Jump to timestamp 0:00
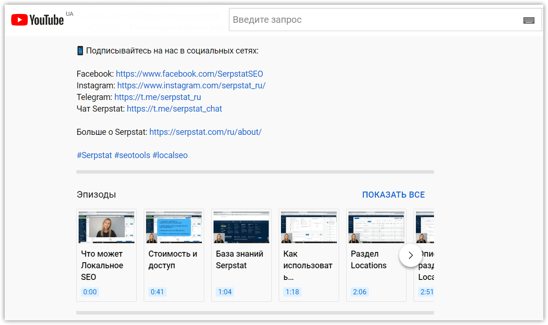Image resolution: width=548 pixels, height=325 pixels. click(x=90, y=292)
